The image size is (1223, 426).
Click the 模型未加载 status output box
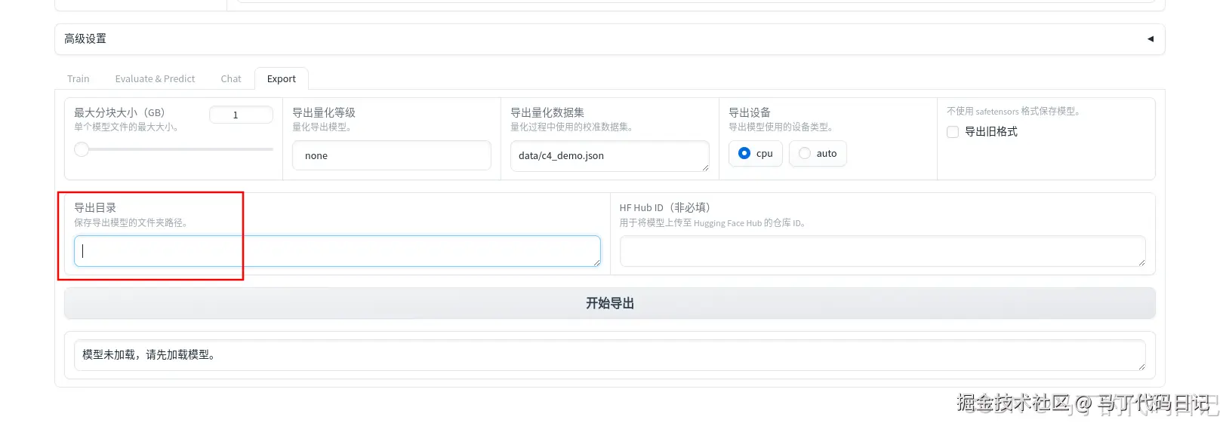[609, 355]
